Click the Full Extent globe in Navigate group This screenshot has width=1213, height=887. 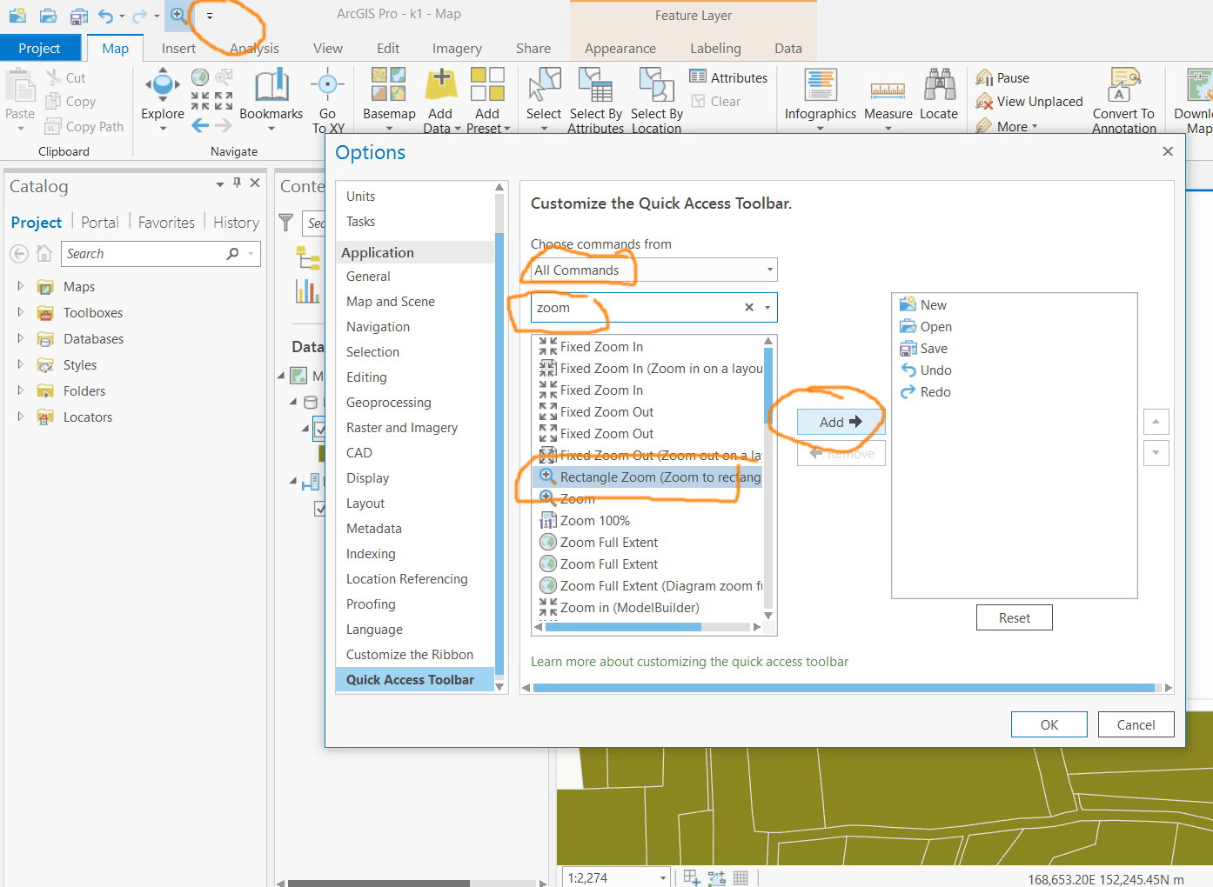point(200,77)
